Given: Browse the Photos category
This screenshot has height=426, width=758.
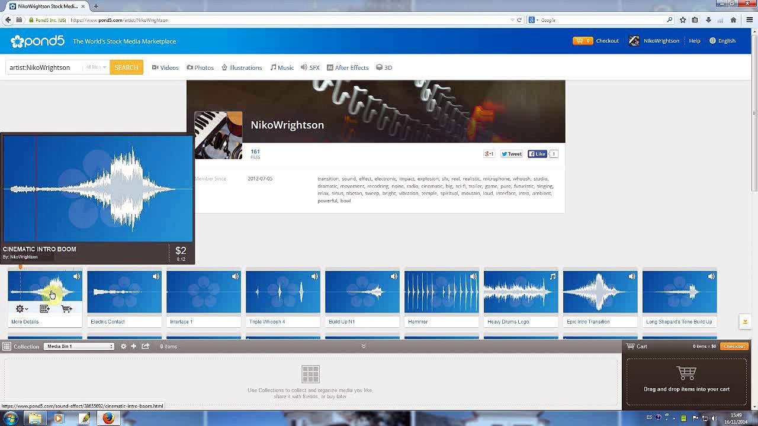Looking at the screenshot, I should [200, 67].
